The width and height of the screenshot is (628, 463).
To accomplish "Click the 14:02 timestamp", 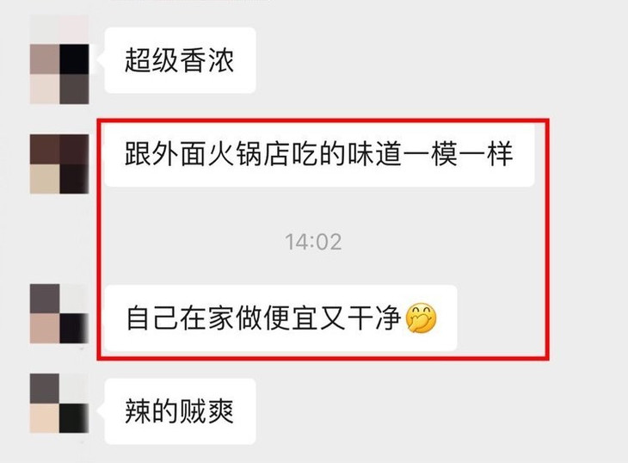I will click(314, 242).
